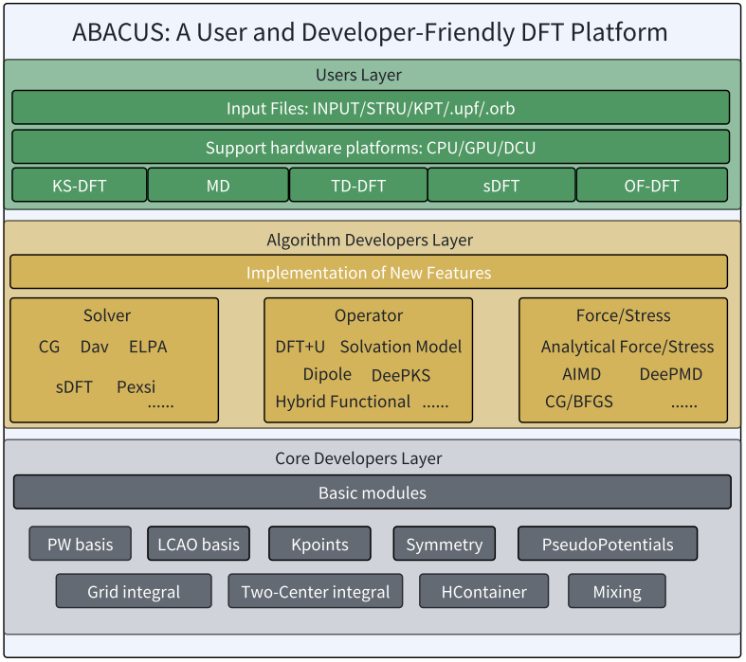
Task: Click the Operator box title
Action: [369, 315]
